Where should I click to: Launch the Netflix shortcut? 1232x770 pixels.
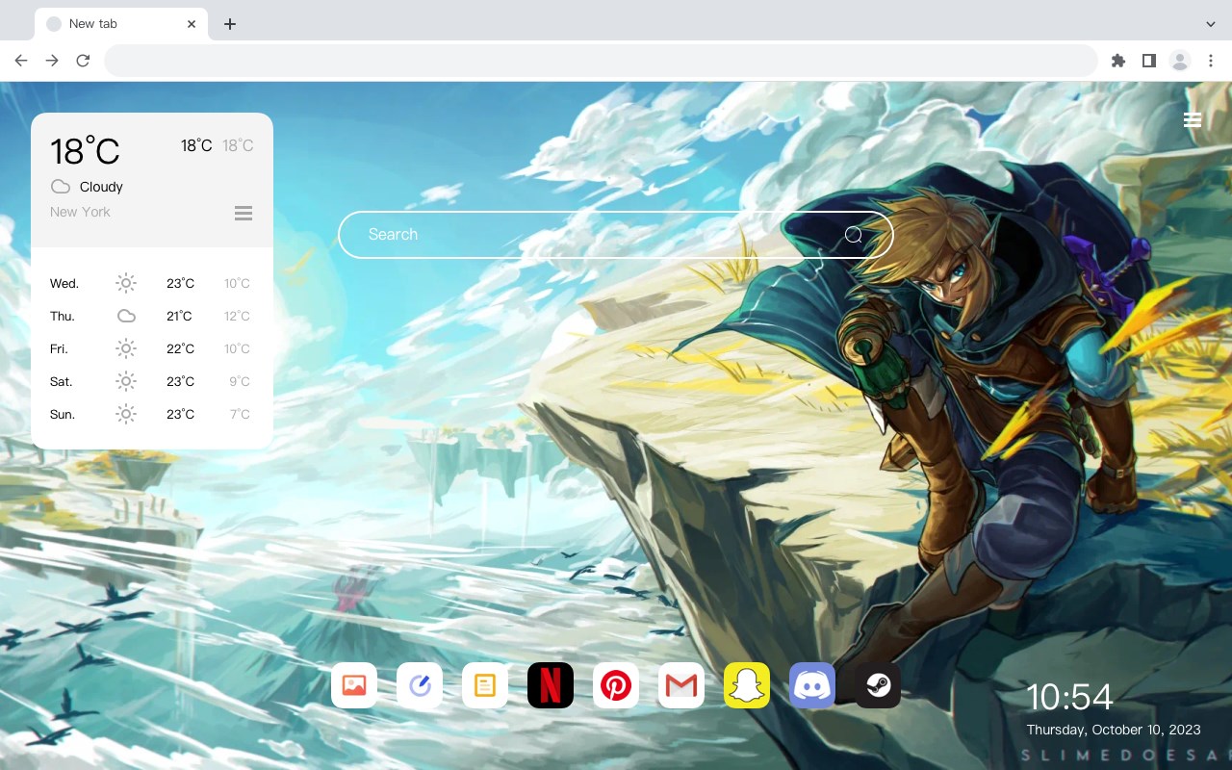pyautogui.click(x=551, y=685)
